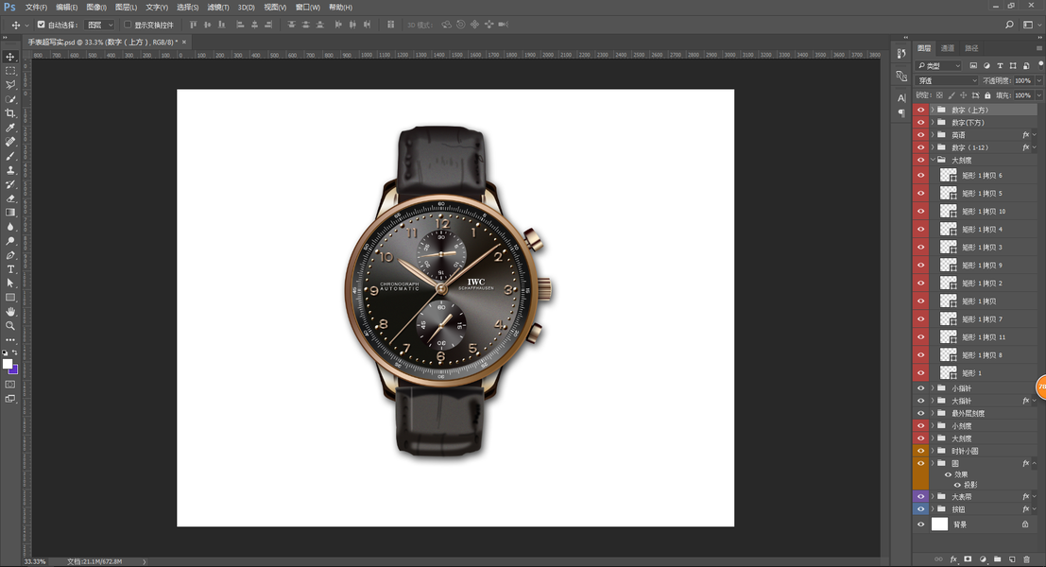Hide the 小指针 group
The height and width of the screenshot is (567, 1046).
tap(920, 388)
